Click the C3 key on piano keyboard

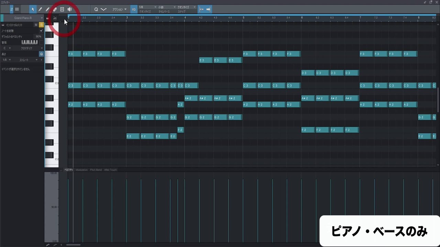(x=52, y=83)
